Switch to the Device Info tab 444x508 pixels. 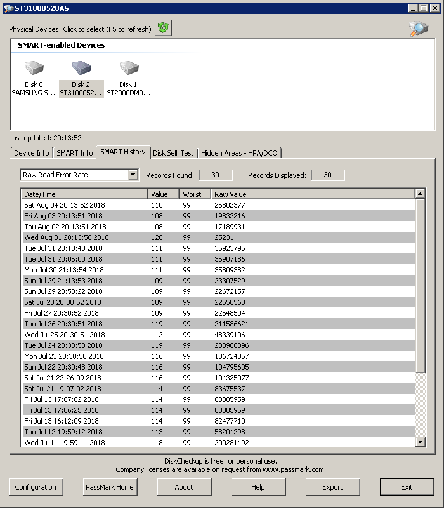(x=31, y=153)
